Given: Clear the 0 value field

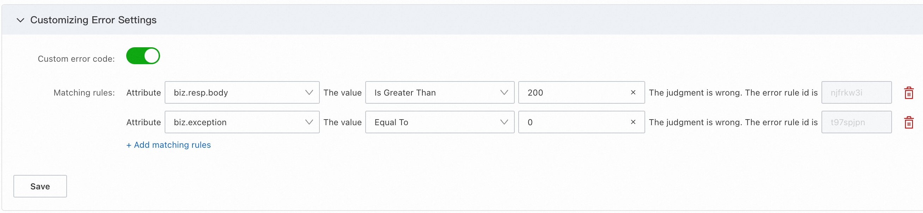Looking at the screenshot, I should 633,122.
